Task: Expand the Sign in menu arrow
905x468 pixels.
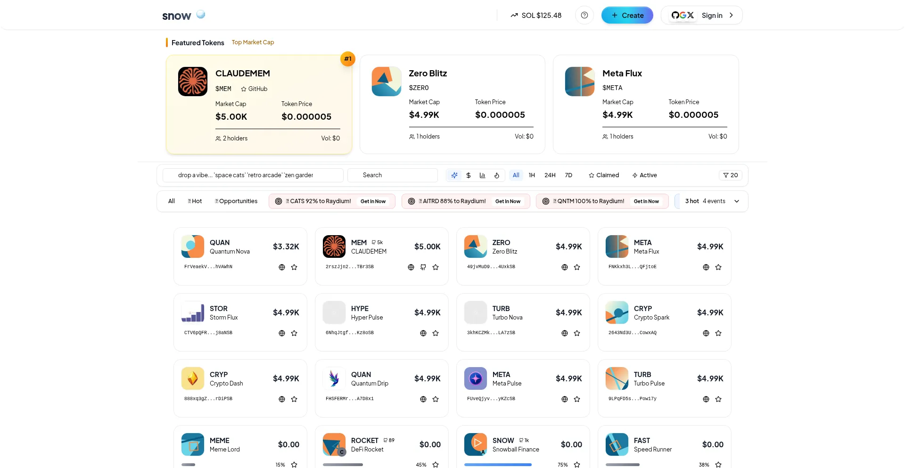Action: tap(731, 15)
